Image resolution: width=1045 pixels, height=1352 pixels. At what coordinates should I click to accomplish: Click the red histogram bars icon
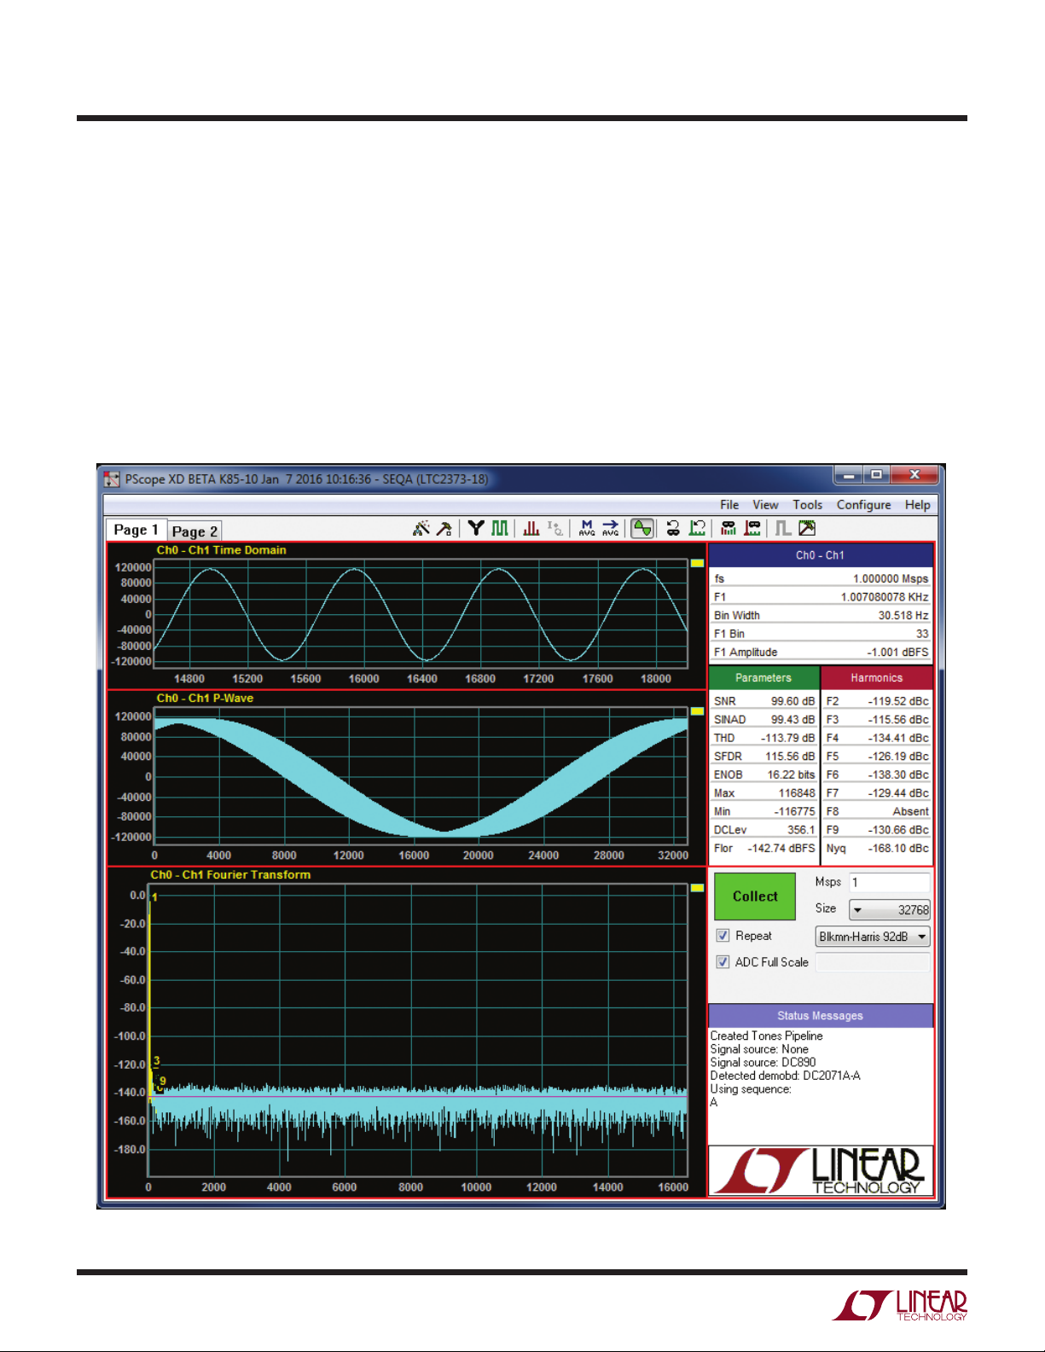tap(531, 529)
